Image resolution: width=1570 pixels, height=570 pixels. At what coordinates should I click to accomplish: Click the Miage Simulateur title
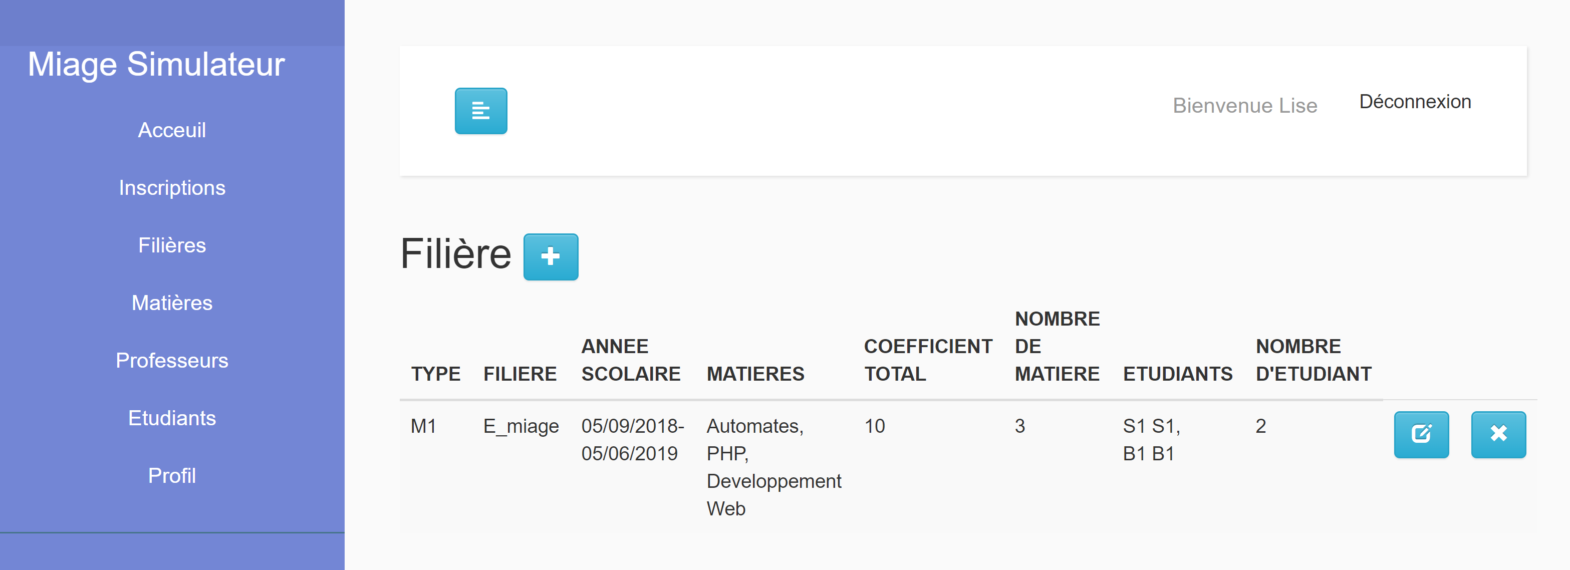[157, 64]
